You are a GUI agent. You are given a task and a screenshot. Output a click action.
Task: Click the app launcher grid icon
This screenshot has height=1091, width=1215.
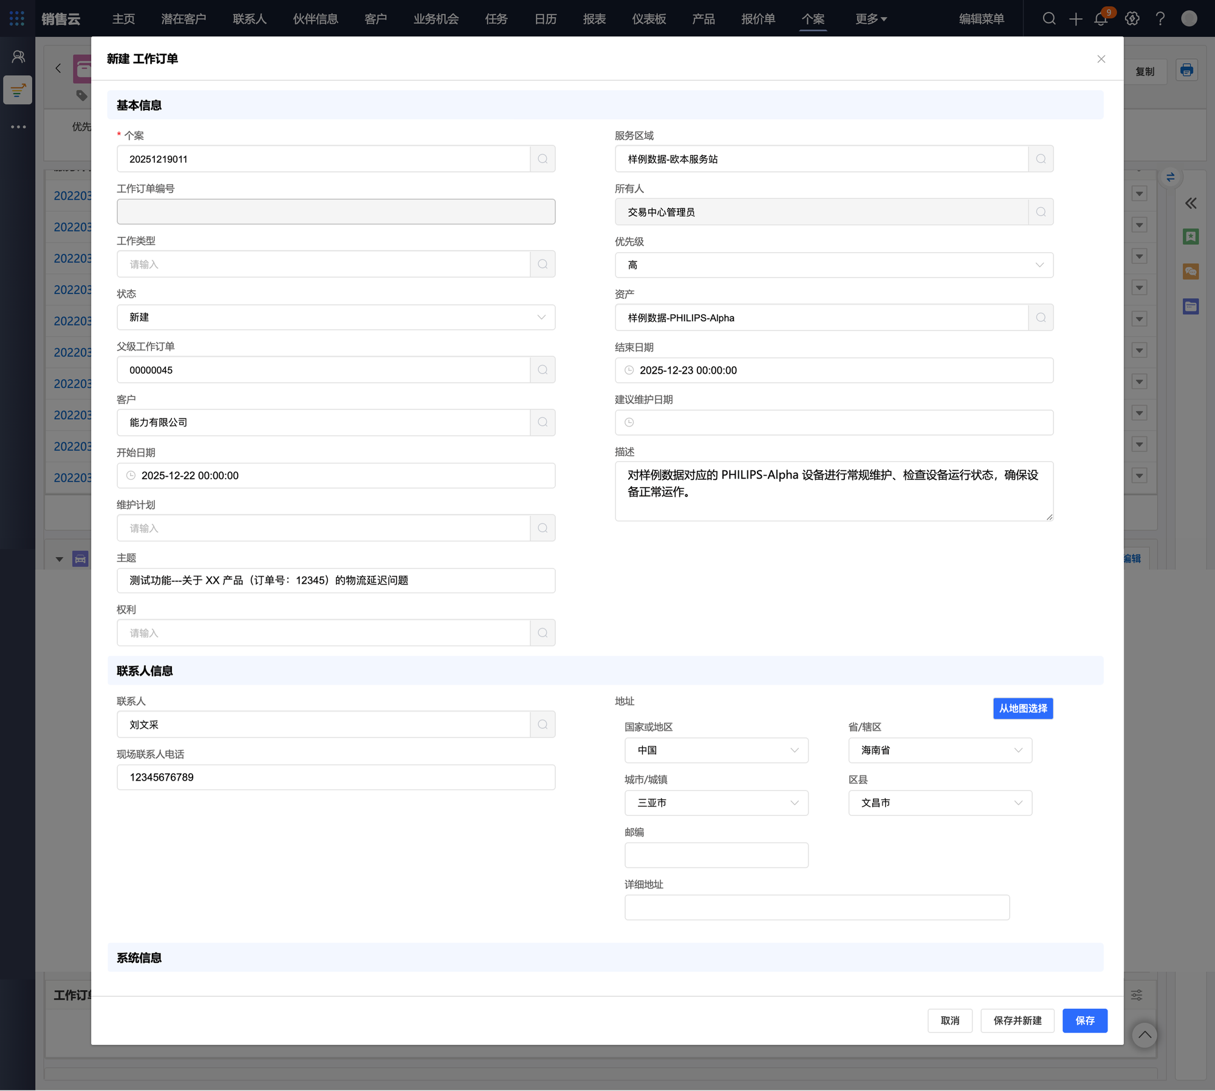(17, 19)
